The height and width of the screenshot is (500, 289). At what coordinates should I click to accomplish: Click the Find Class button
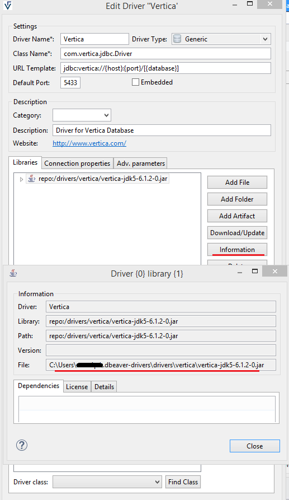point(183,482)
